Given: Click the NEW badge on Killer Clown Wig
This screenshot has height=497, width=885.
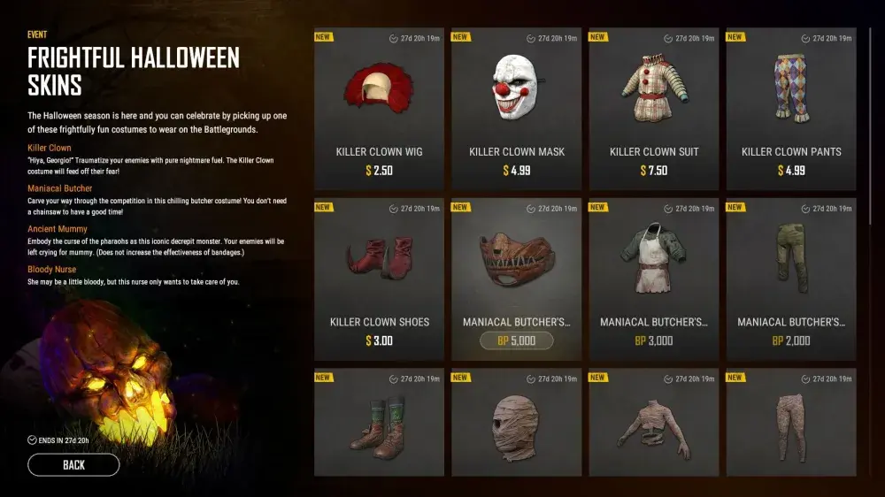Looking at the screenshot, I should (x=323, y=37).
